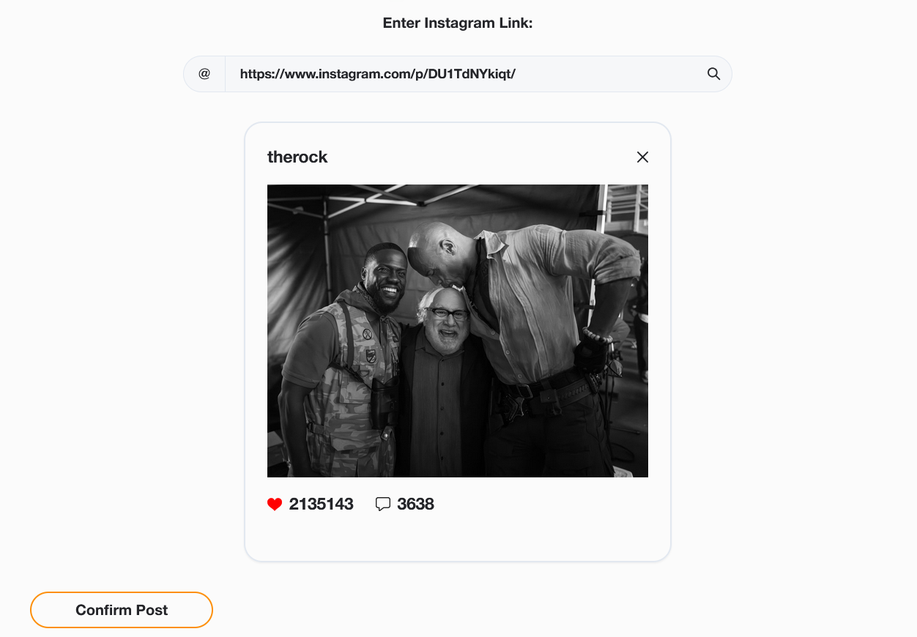
Task: Click the Confirm Post button
Action: [122, 610]
